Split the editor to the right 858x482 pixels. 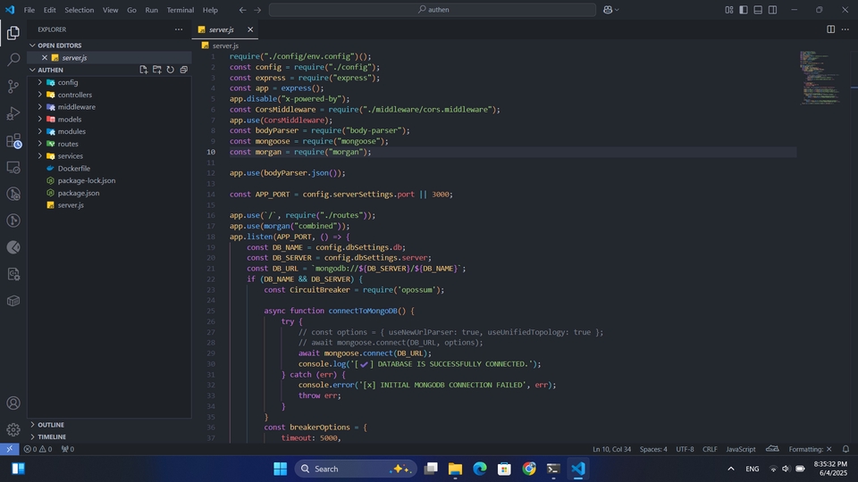pyautogui.click(x=830, y=29)
